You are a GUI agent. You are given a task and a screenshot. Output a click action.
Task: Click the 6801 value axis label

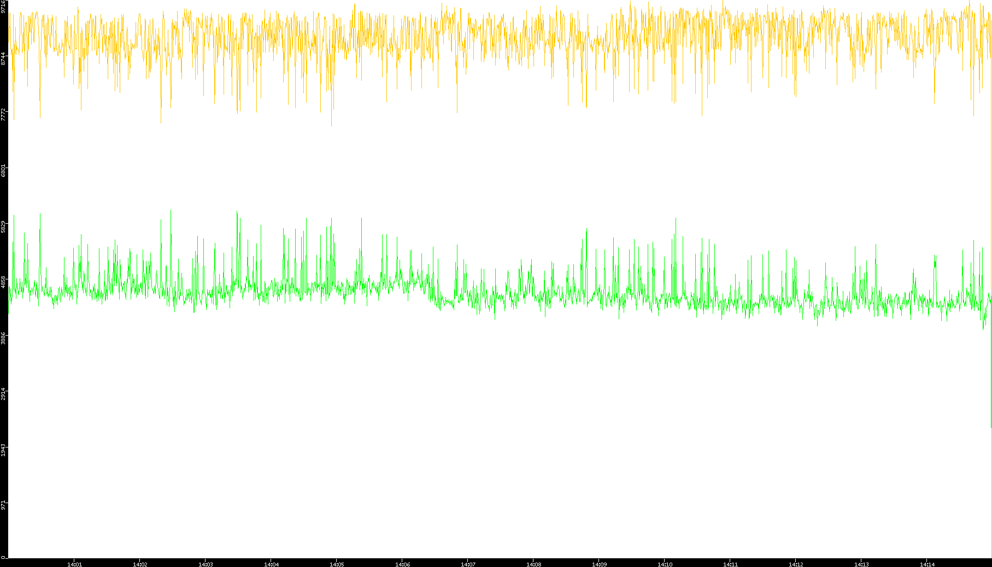click(x=4, y=170)
